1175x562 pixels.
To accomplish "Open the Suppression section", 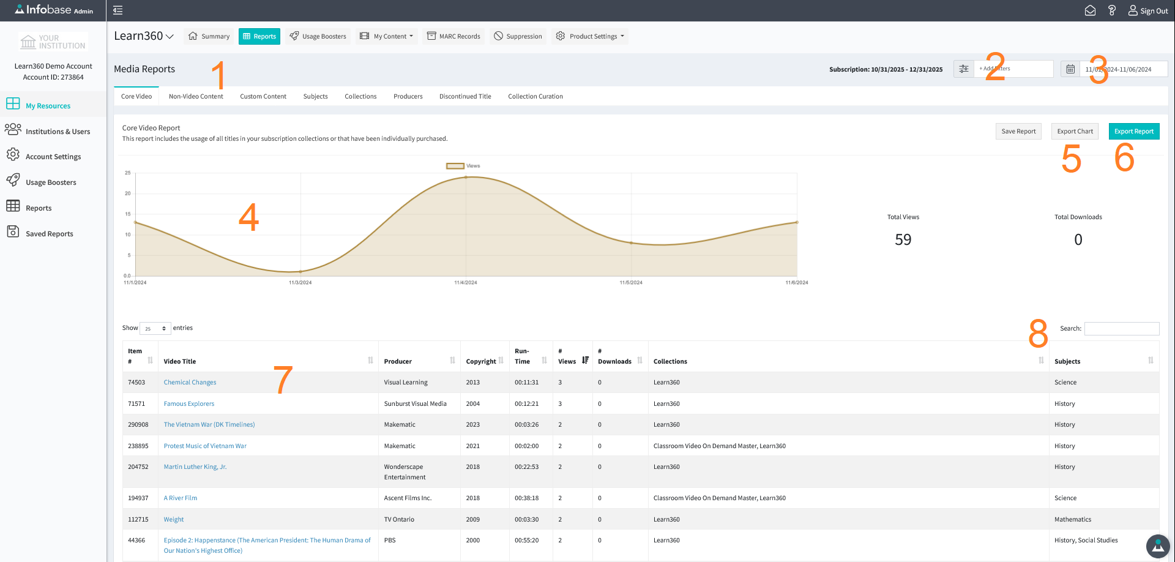I will 518,36.
